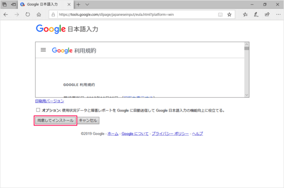Go back with the browser back arrow
The width and height of the screenshot is (284, 188).
tap(6, 15)
